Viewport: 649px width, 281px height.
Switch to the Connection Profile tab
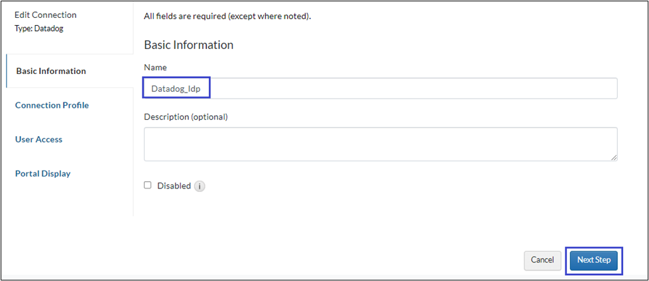[52, 105]
